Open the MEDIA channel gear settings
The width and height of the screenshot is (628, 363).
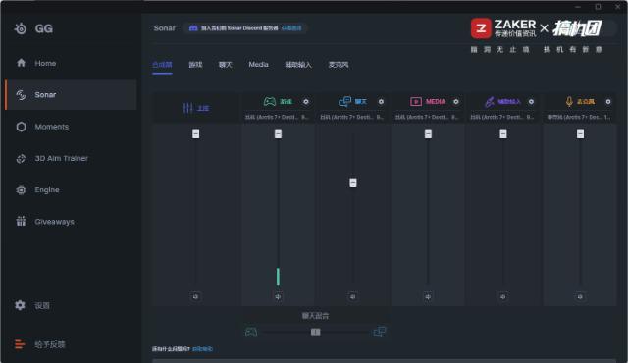coord(455,102)
